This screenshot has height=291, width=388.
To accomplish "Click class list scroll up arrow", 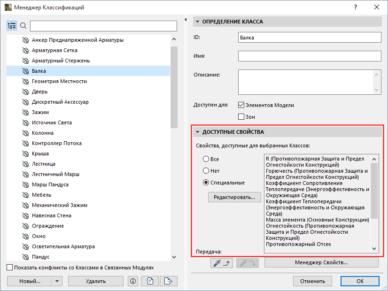I will (174, 39).
